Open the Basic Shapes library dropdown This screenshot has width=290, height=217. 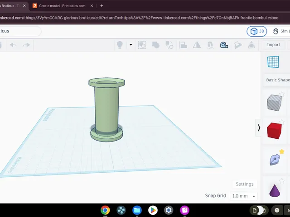[x=277, y=80]
